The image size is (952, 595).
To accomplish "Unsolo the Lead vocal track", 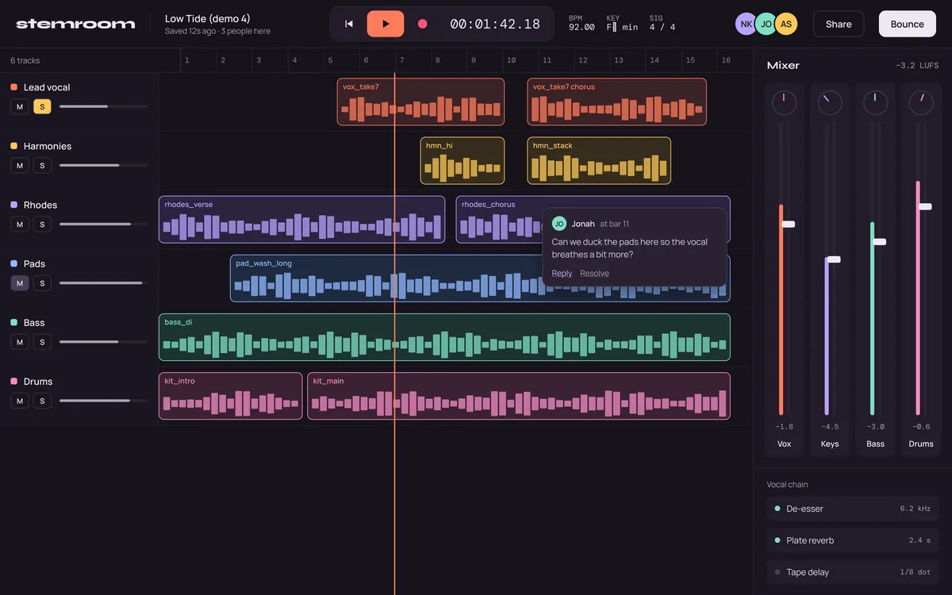I will pyautogui.click(x=42, y=106).
